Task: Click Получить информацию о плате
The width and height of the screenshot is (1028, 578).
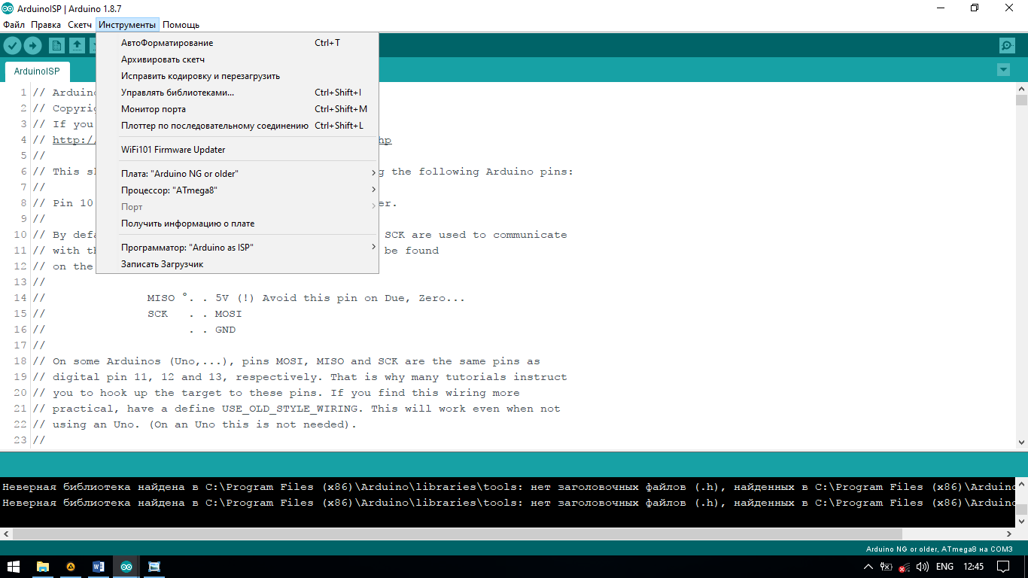Action: (238, 224)
